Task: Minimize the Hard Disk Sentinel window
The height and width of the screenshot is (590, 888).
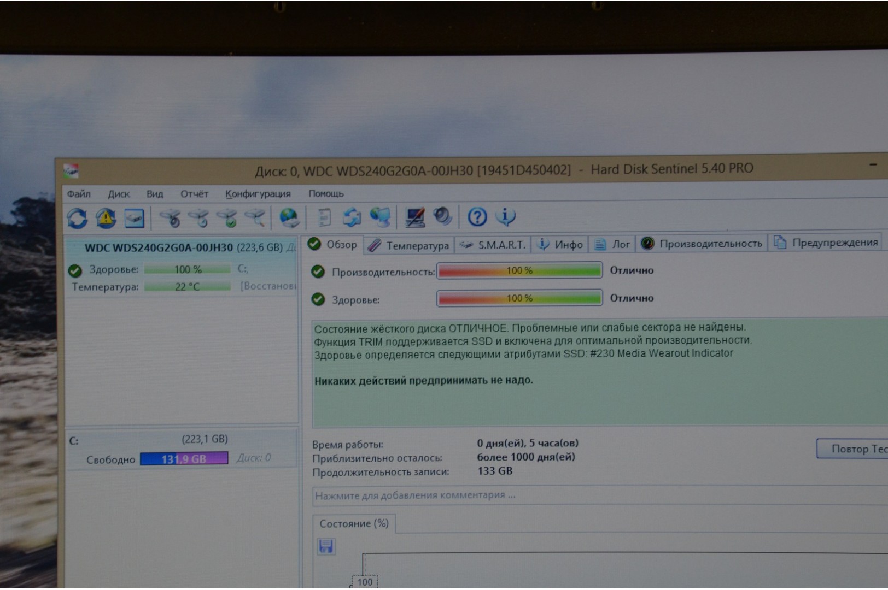Action: pyautogui.click(x=873, y=164)
